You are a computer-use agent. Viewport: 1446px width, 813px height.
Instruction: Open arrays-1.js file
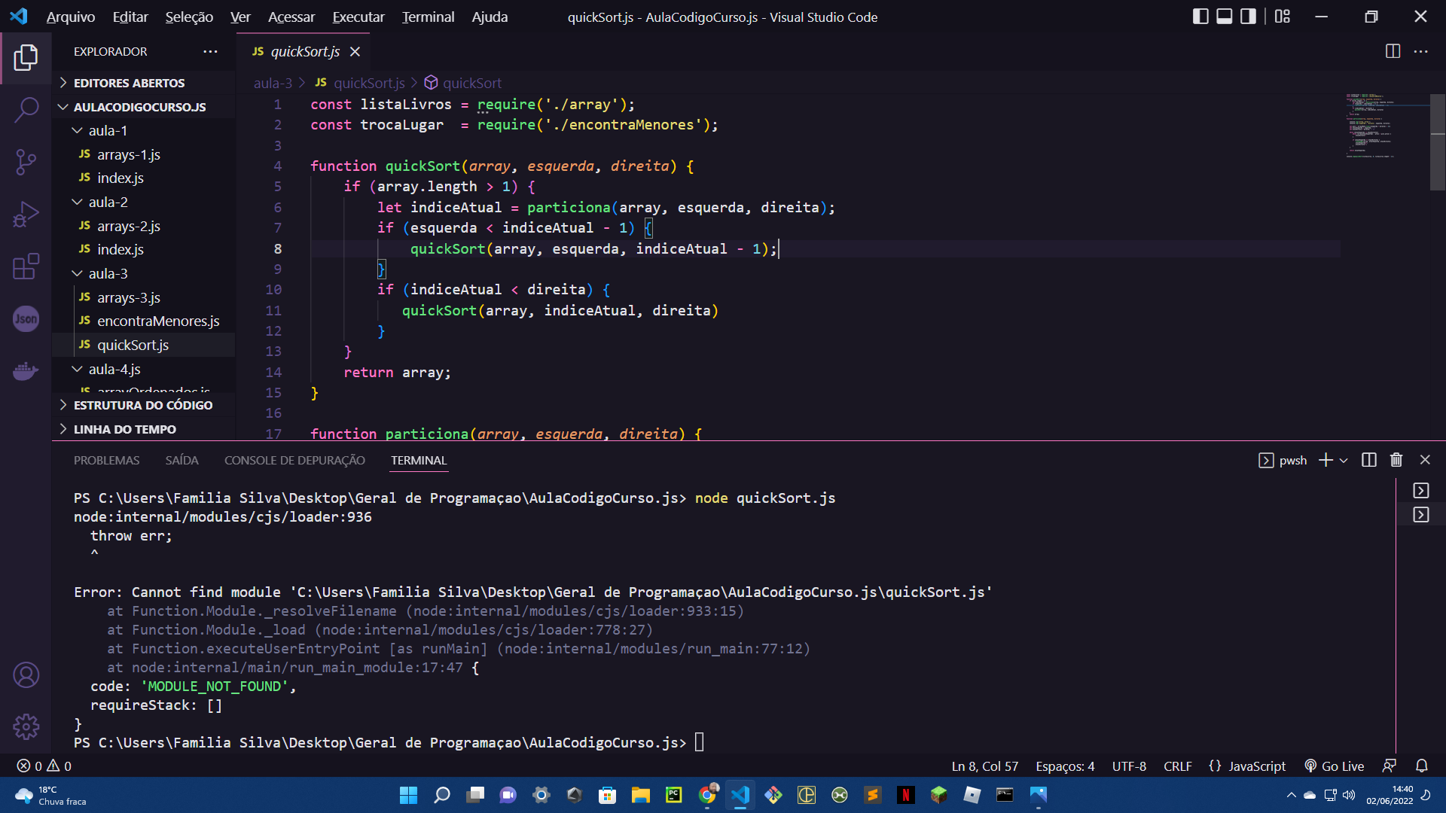(x=143, y=154)
